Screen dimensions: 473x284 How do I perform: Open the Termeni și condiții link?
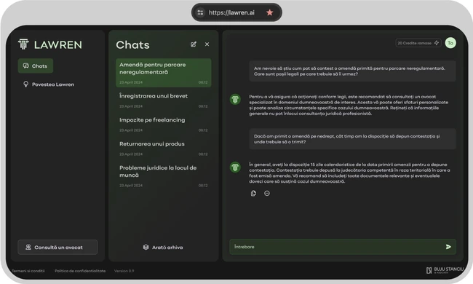pos(28,271)
